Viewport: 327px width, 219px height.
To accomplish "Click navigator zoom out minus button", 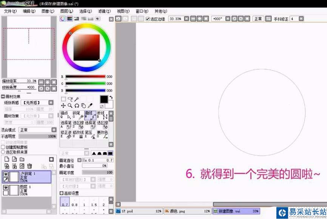I will (x=41, y=82).
